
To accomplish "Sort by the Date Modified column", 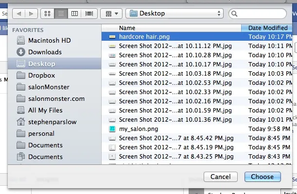I will point(267,28).
